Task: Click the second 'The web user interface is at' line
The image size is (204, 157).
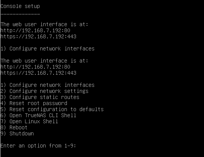Action: click(x=44, y=61)
